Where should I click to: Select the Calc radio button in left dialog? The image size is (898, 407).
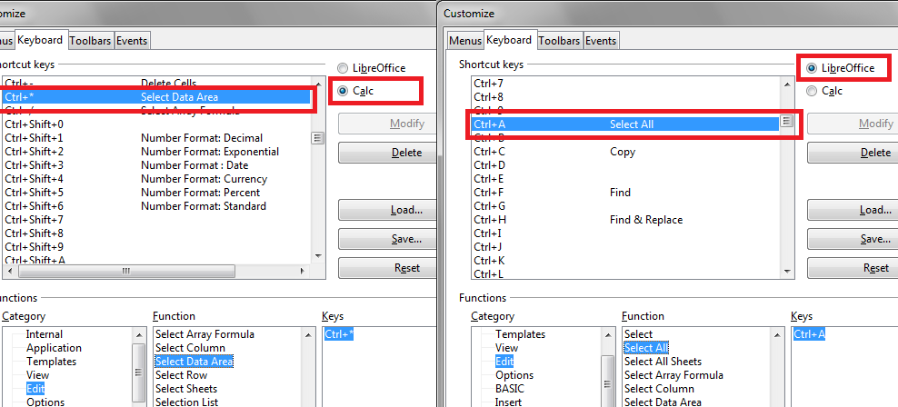(343, 91)
